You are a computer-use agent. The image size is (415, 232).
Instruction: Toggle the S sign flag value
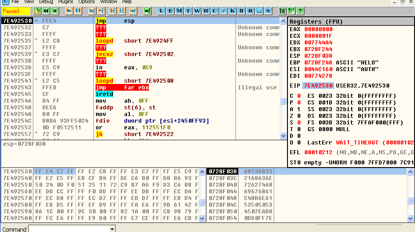click(x=299, y=122)
